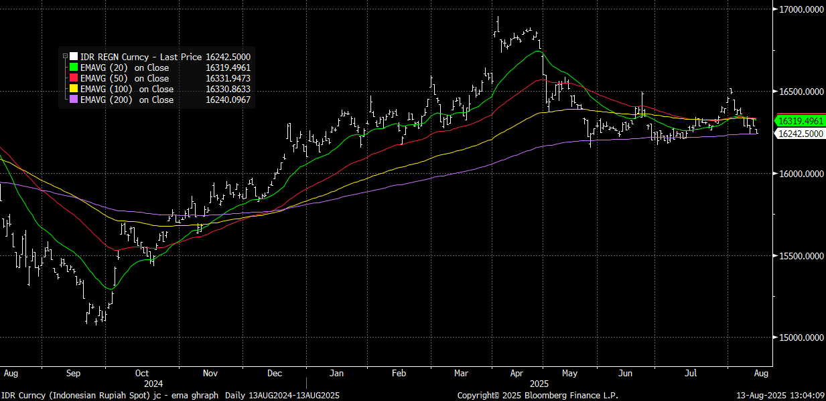
Task: Select the IDR REGN Curncy Last Price entry
Action: 141,57
